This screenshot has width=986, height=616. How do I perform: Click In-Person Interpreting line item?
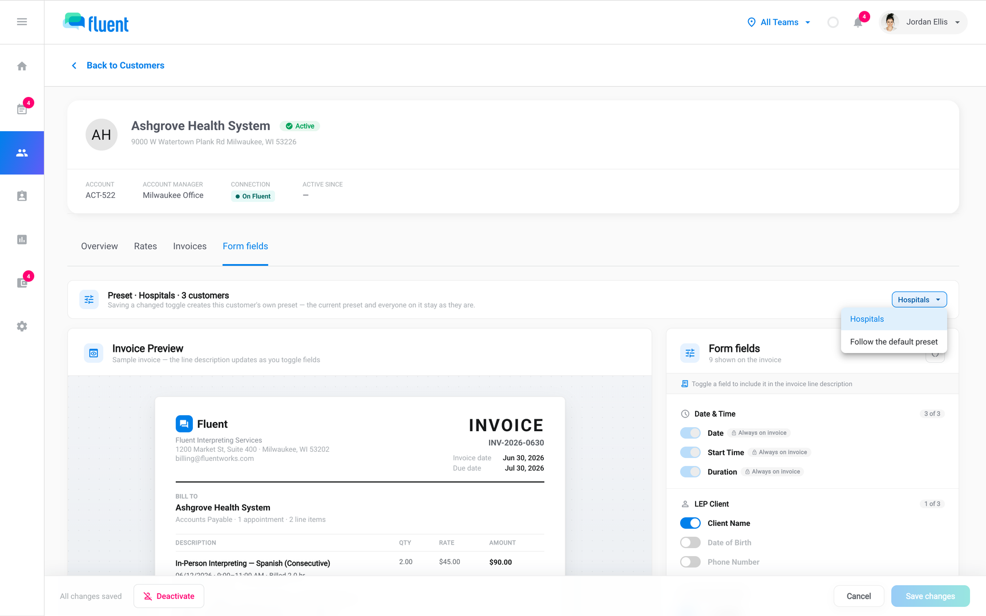253,564
